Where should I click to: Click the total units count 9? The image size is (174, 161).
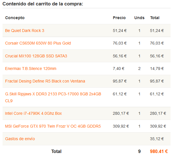139,152
